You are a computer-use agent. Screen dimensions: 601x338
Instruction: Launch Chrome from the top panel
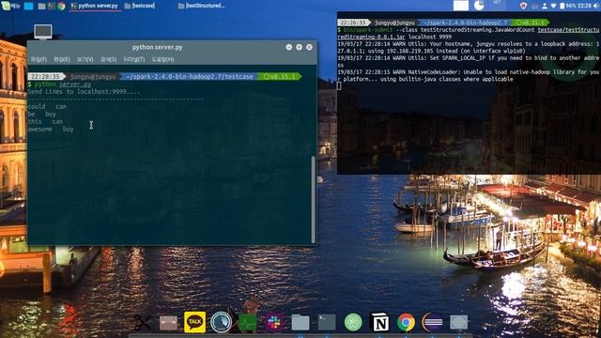(x=61, y=6)
